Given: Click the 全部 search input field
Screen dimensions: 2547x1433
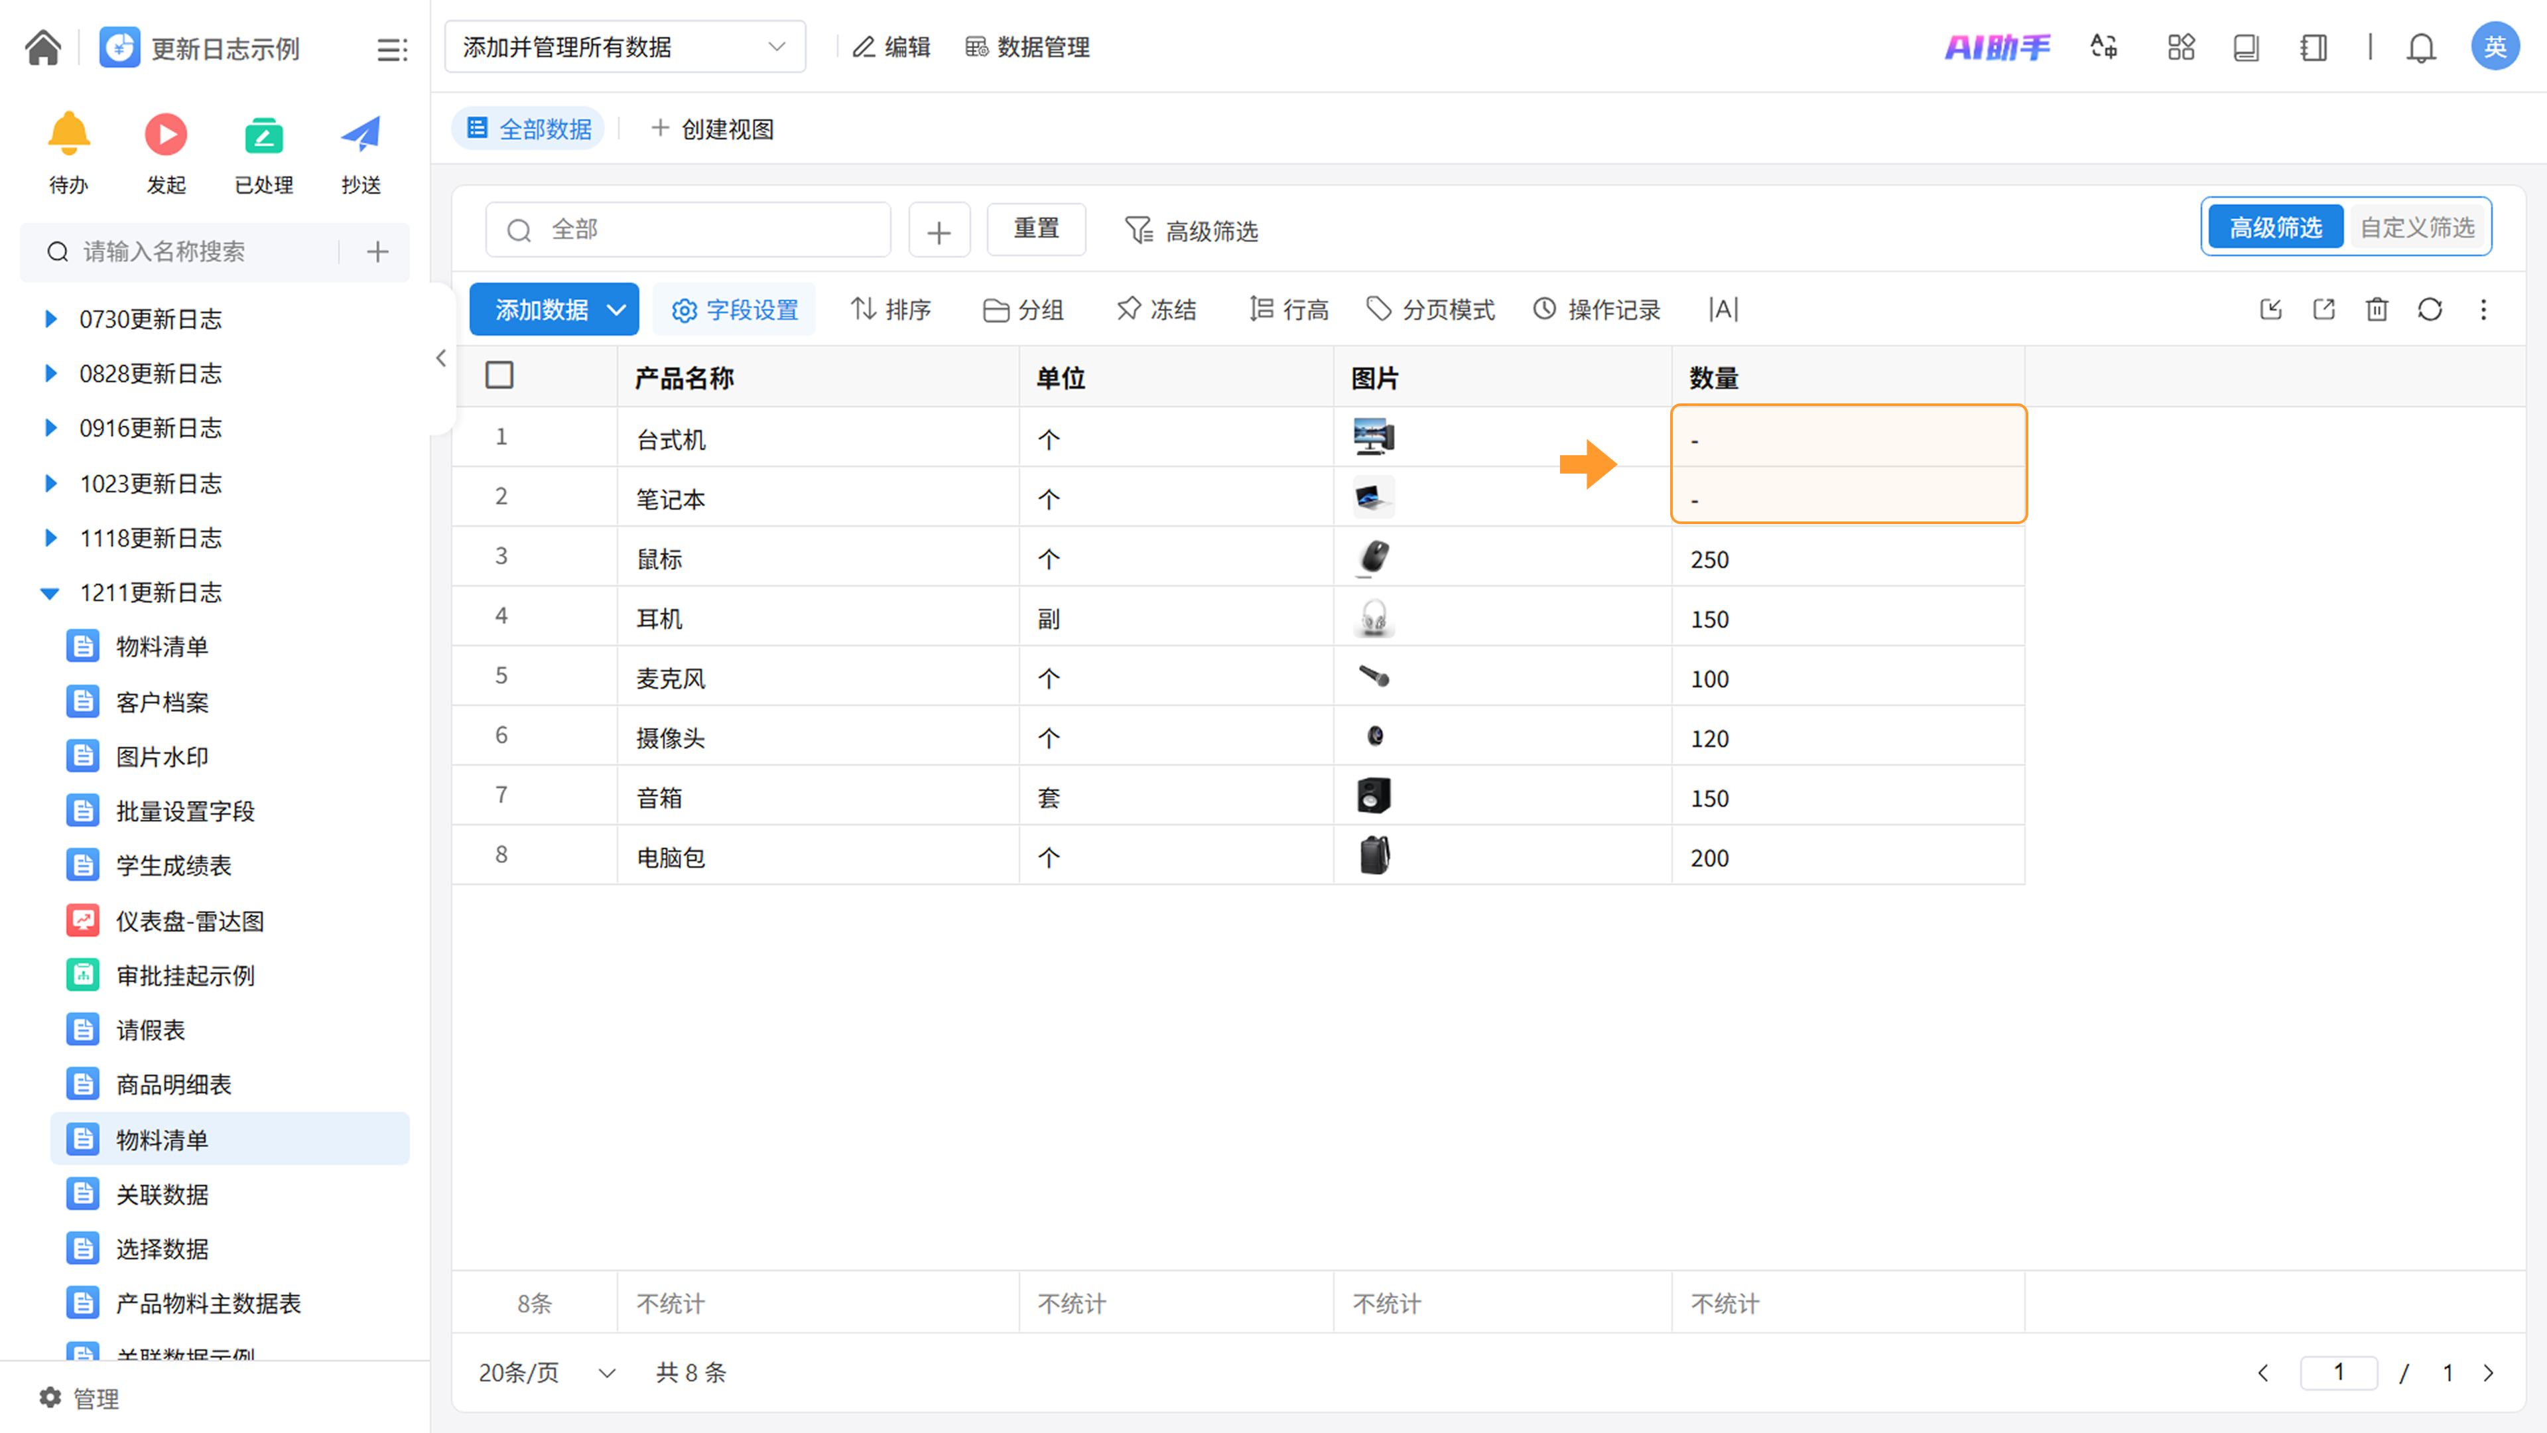Looking at the screenshot, I should 688,230.
